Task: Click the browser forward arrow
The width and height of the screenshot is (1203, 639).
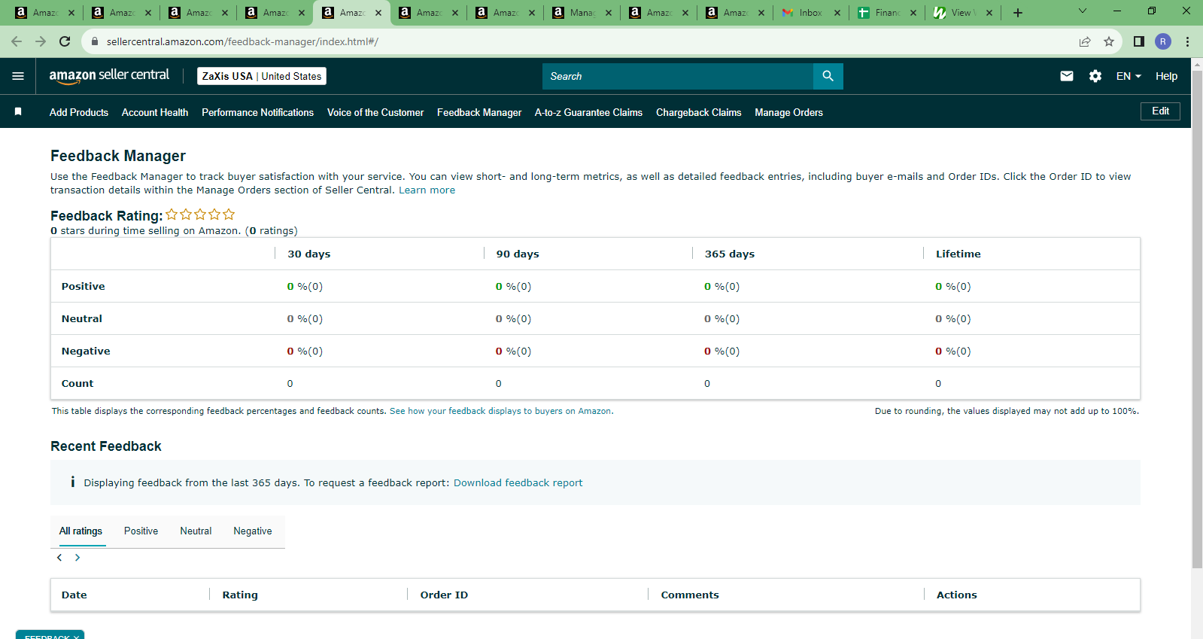Action: tap(41, 41)
